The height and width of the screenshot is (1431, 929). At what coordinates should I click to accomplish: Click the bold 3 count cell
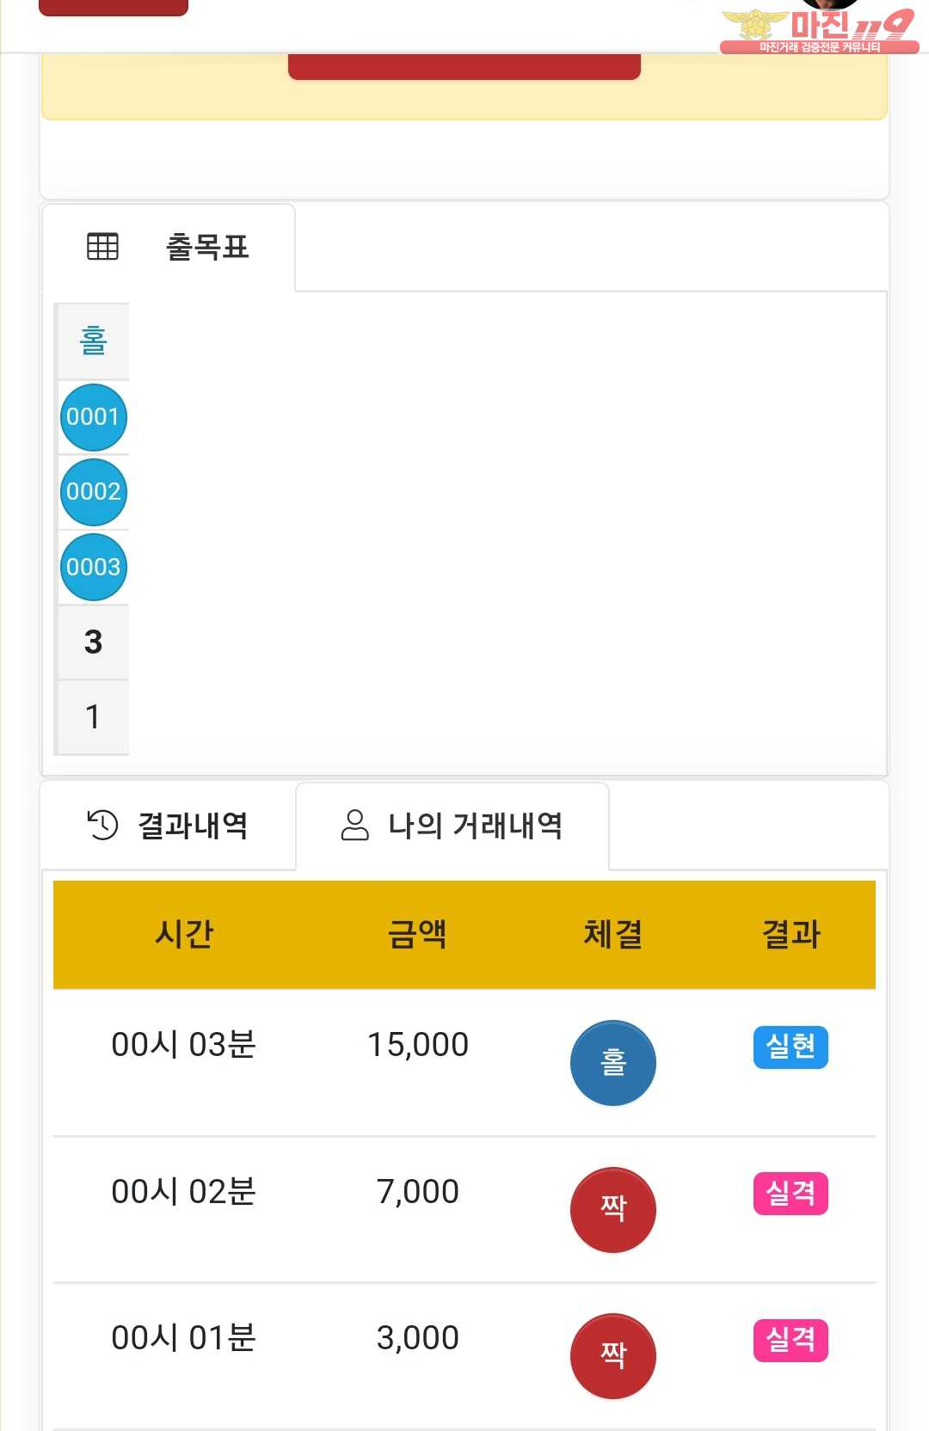click(93, 642)
